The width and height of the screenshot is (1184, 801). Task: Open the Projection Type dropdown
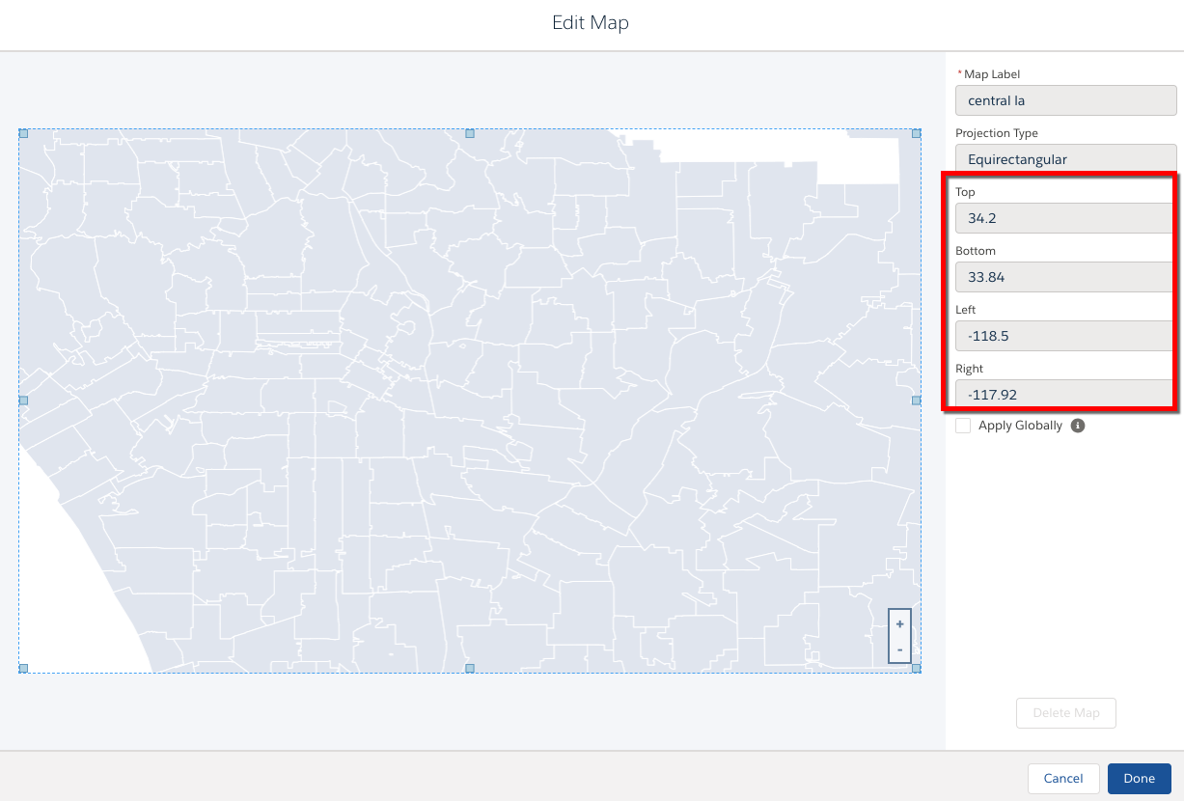(x=1065, y=159)
